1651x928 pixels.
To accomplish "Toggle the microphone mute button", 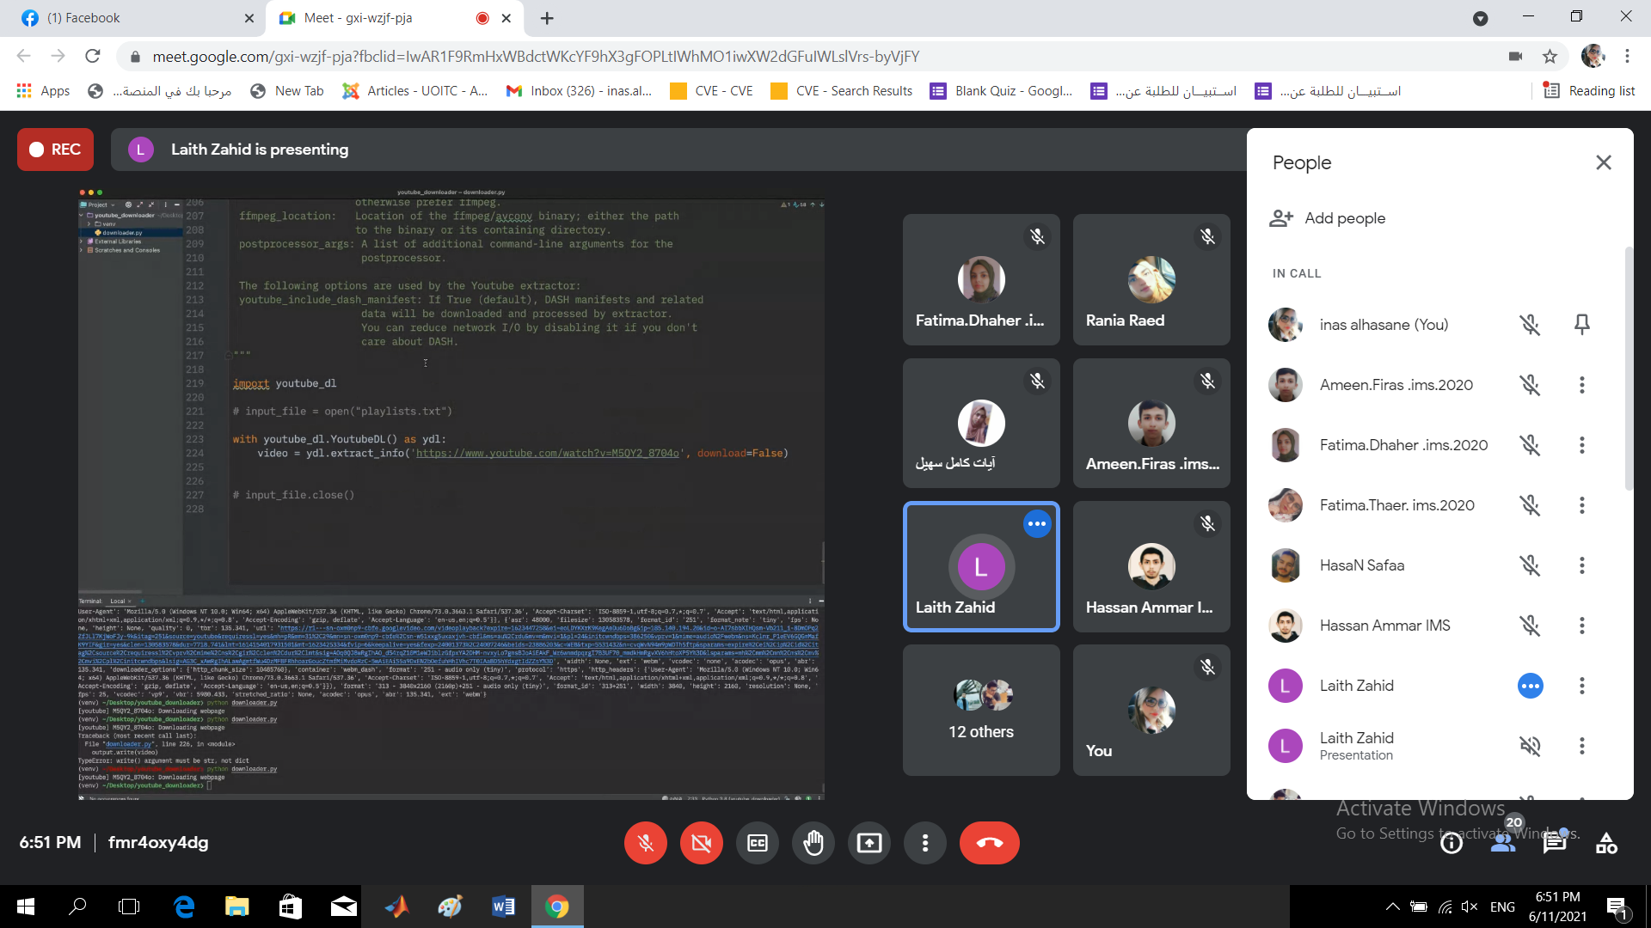I will [645, 843].
